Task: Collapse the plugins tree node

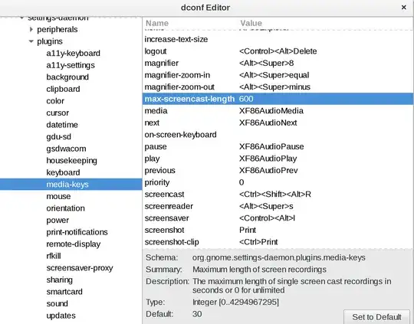Action: click(31, 41)
